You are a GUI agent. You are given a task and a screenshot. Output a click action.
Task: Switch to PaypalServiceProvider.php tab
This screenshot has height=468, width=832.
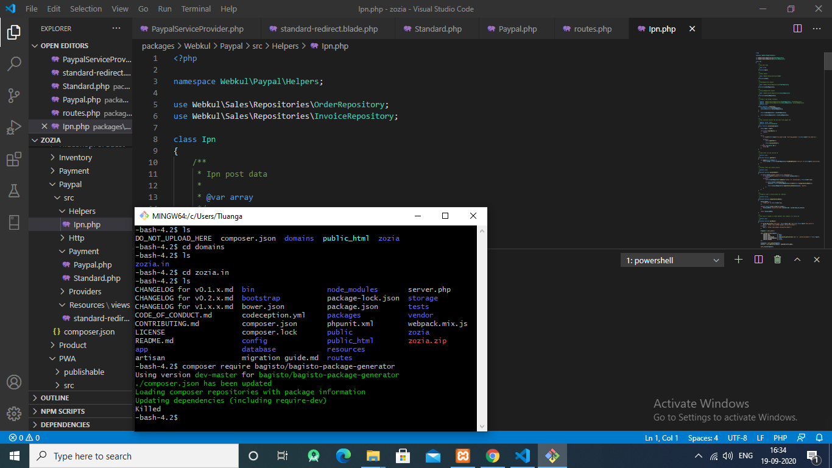[197, 29]
